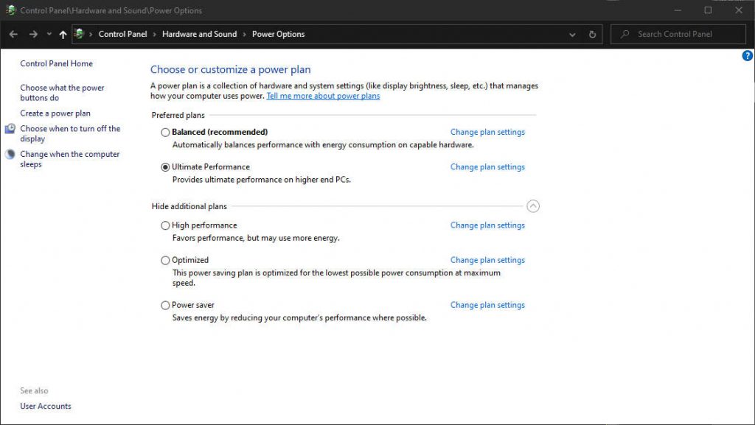The width and height of the screenshot is (755, 425).
Task: Select Power Options in the breadcrumb bar
Action: pos(279,34)
